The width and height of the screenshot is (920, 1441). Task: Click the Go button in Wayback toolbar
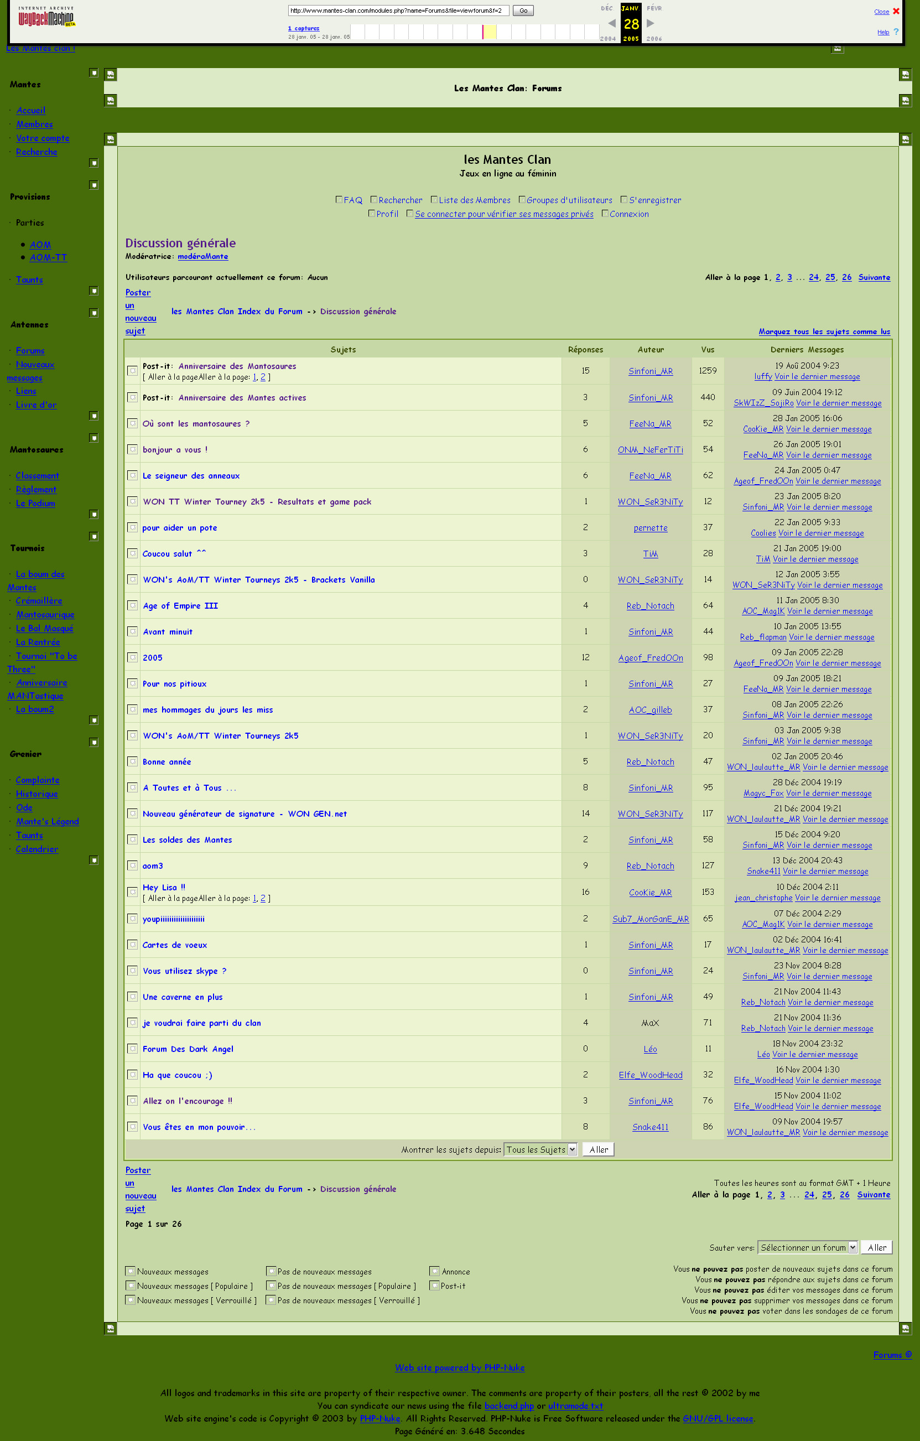(523, 11)
